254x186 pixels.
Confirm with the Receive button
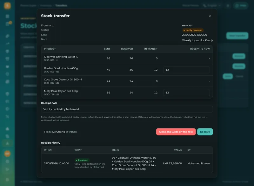(205, 132)
